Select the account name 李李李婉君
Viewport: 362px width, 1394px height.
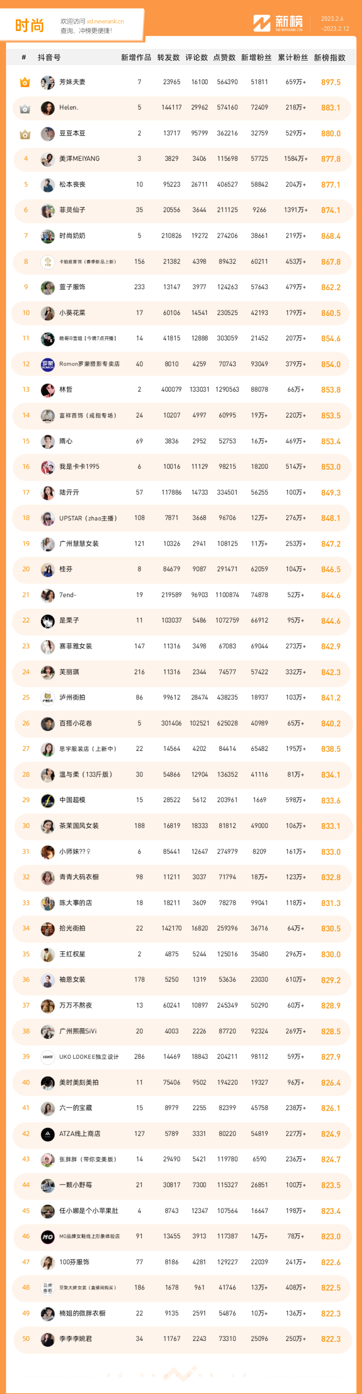[76, 1338]
